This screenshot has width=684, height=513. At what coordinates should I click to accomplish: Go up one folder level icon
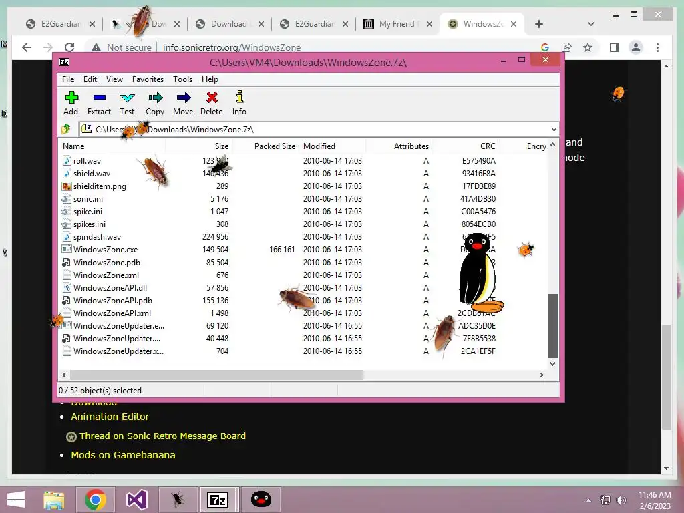(x=66, y=129)
